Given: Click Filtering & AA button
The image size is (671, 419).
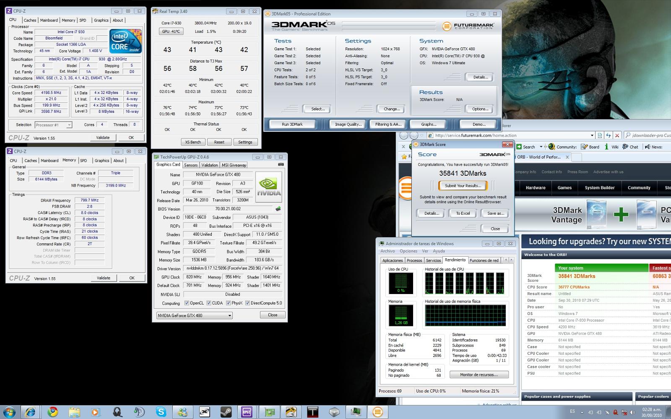Looking at the screenshot, I should click(388, 124).
